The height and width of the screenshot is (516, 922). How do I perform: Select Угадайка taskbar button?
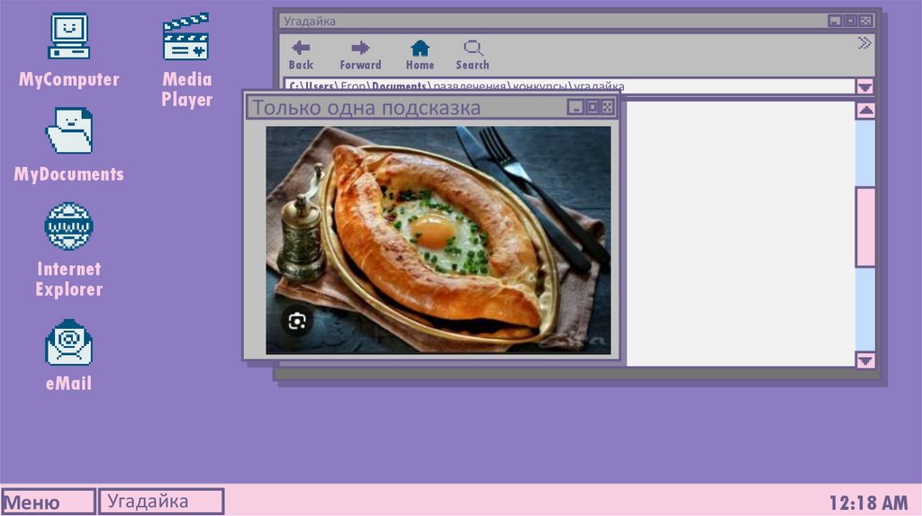coord(160,502)
